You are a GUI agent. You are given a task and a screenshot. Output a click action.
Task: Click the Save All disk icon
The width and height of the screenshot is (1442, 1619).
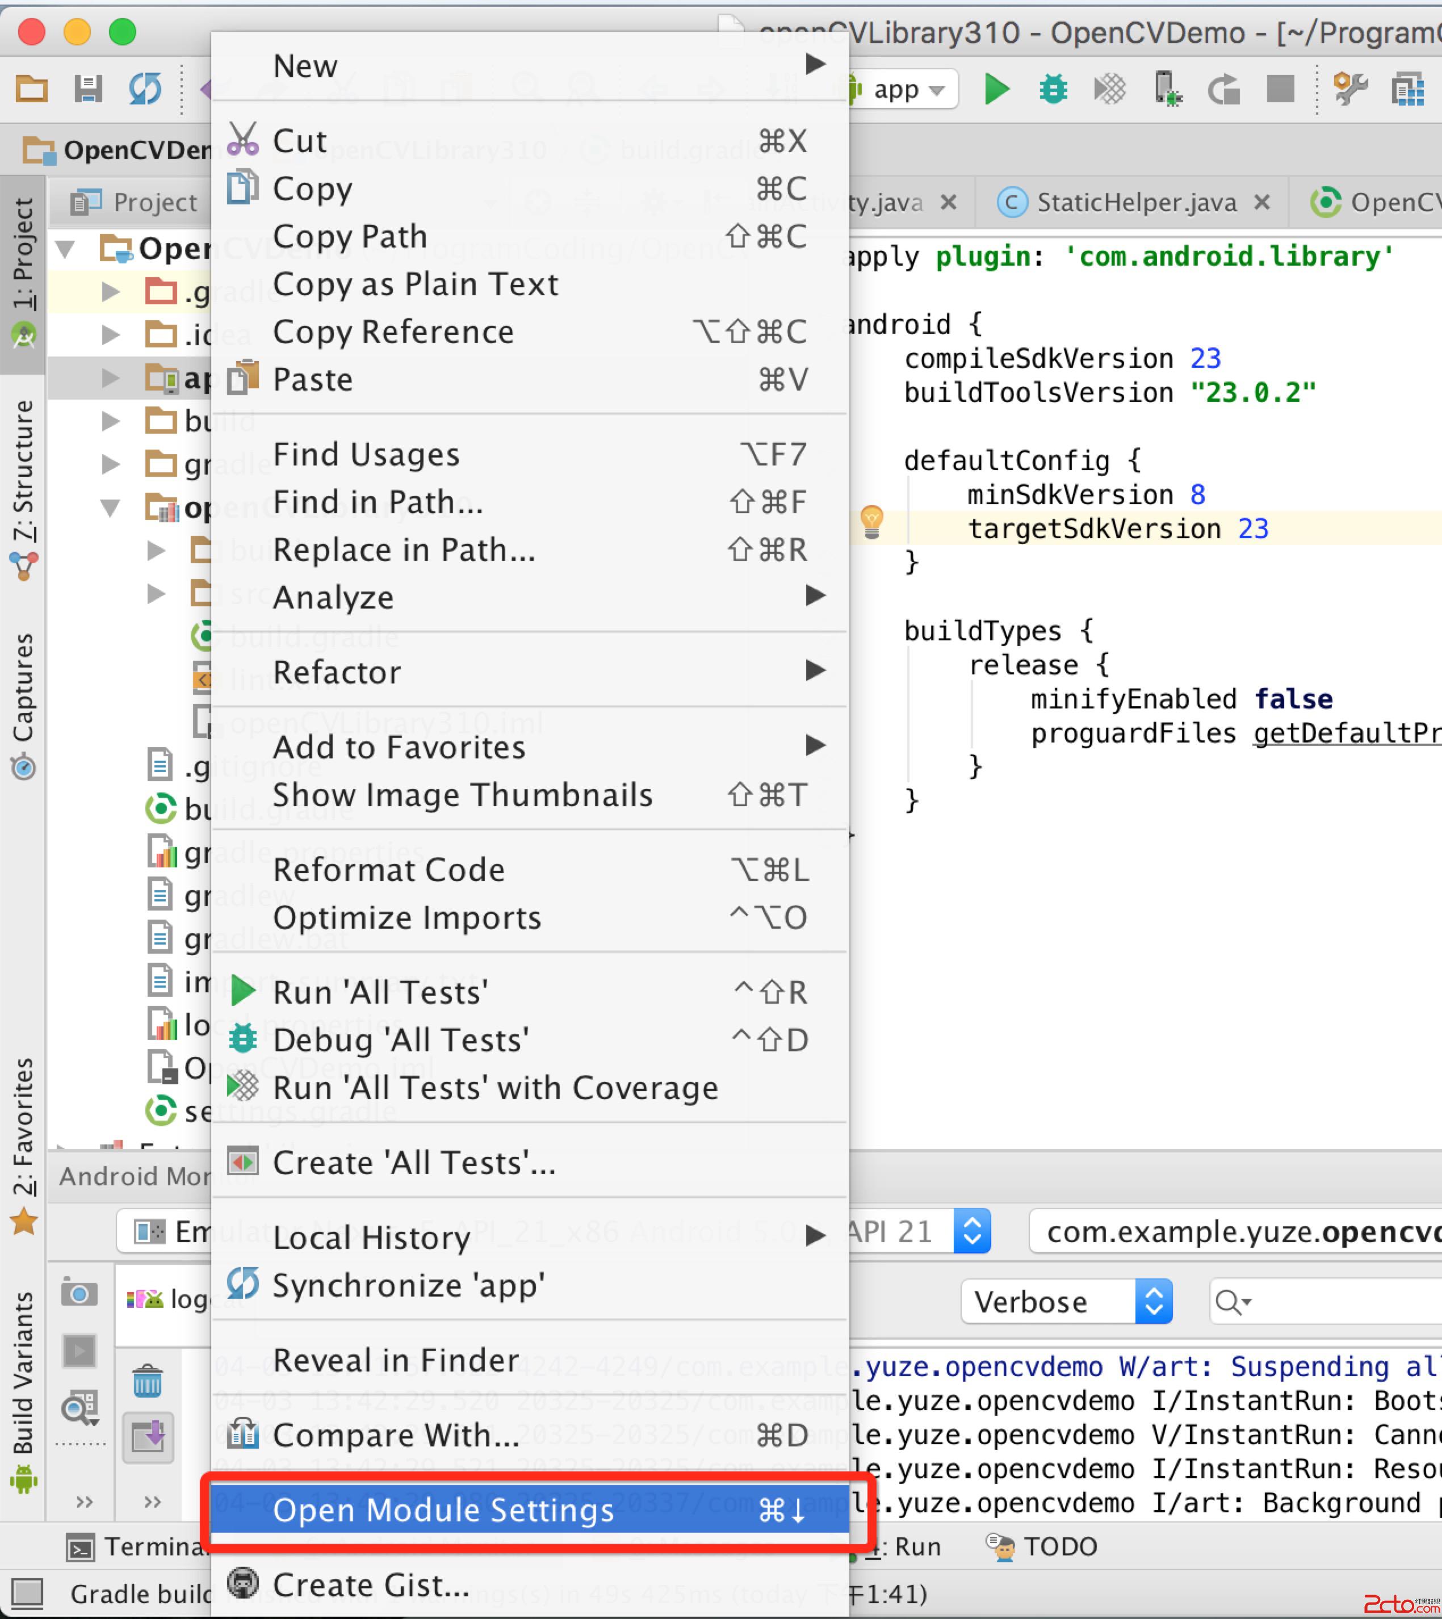pos(88,89)
